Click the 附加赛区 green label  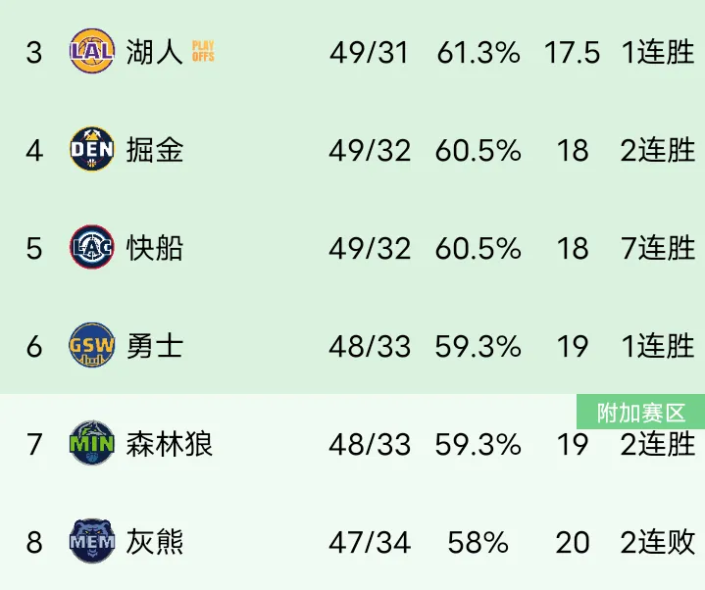[640, 412]
